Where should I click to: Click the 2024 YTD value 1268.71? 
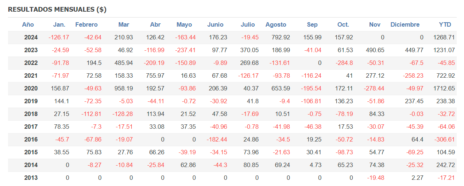[x=444, y=37]
